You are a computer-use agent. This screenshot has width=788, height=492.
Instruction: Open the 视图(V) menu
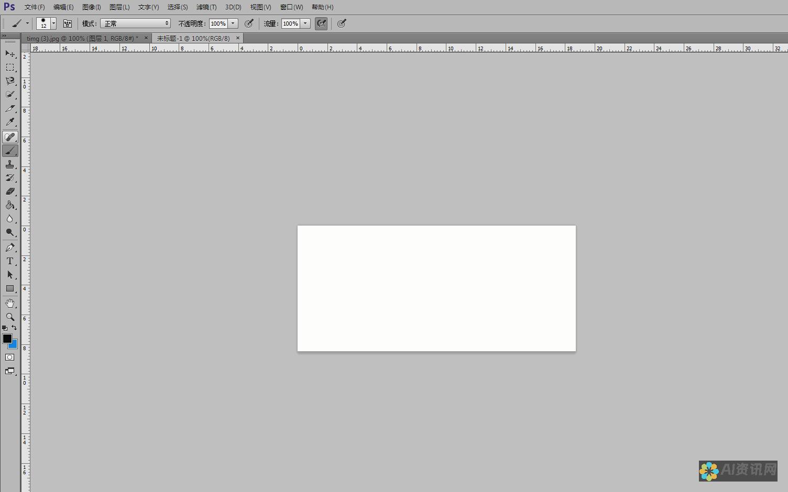(x=260, y=7)
